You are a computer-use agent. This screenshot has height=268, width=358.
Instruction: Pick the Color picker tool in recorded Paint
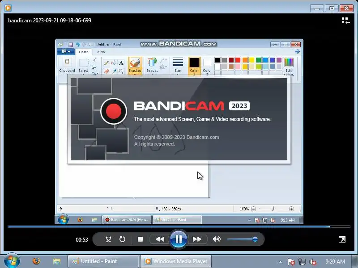[x=114, y=71]
